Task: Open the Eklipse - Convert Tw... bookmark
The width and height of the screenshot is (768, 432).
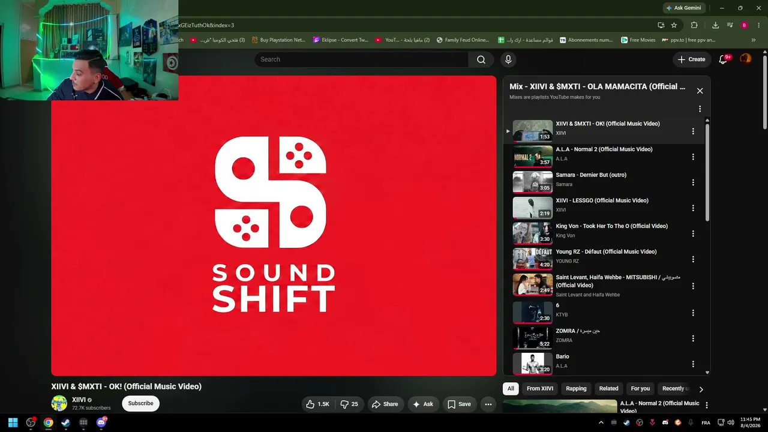Action: click(341, 40)
